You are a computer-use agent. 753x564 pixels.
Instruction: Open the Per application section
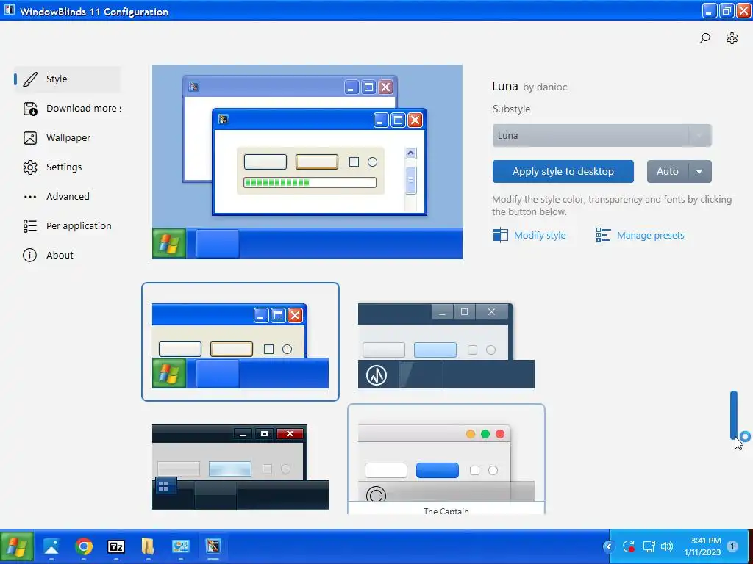click(67, 226)
